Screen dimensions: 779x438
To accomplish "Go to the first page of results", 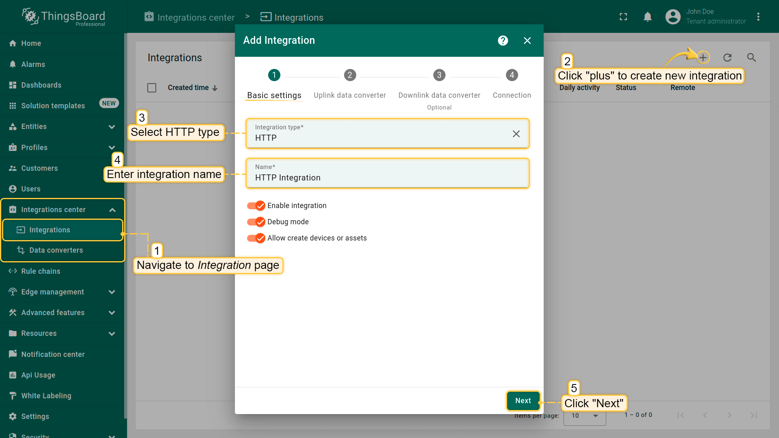I will click(x=681, y=415).
